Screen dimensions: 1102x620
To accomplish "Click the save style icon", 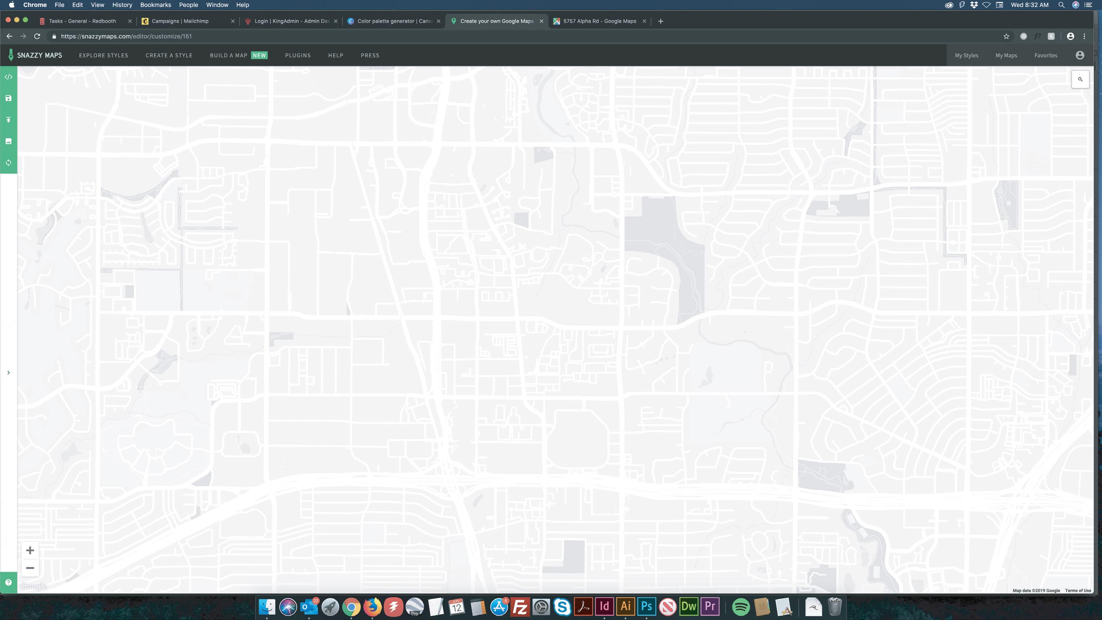I will (x=8, y=98).
